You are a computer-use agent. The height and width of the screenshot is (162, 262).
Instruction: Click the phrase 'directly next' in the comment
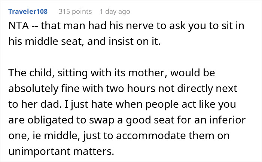point(207,89)
